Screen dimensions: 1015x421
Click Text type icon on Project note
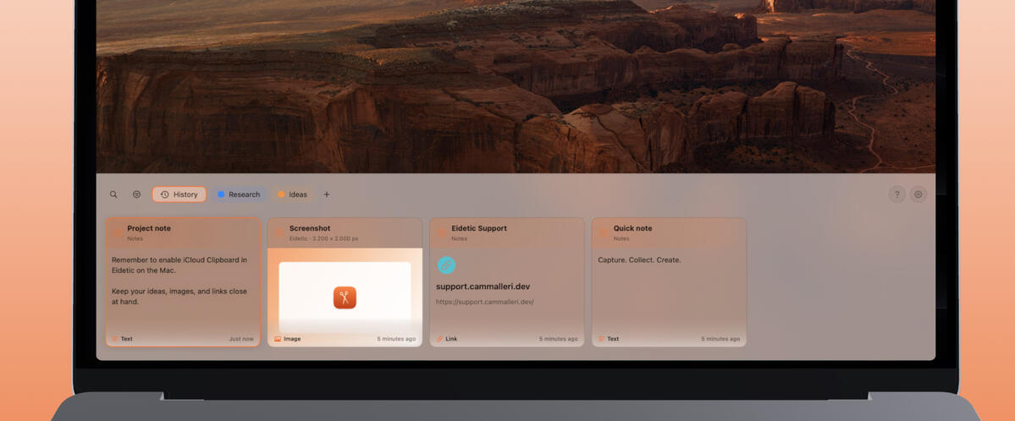(115, 339)
